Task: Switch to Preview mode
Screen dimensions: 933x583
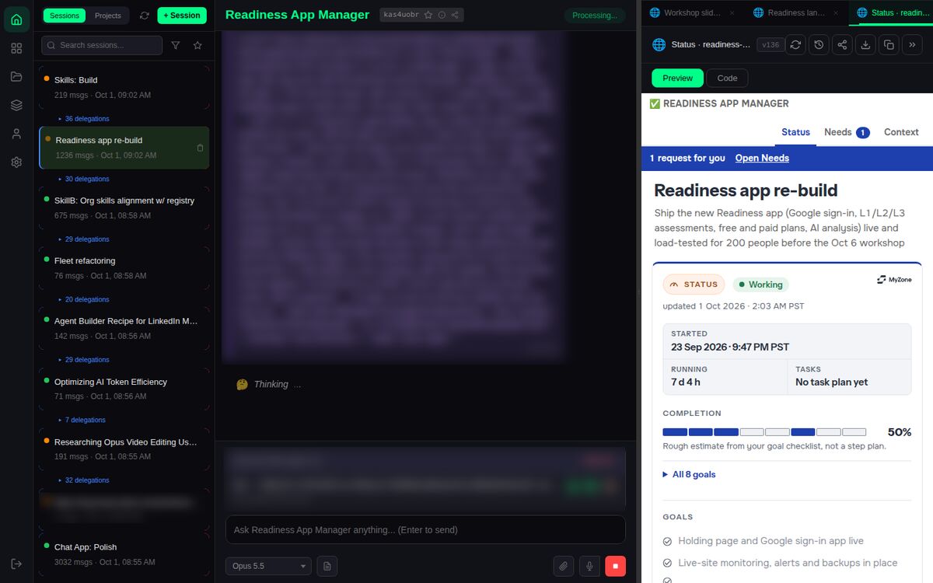Action: point(677,78)
